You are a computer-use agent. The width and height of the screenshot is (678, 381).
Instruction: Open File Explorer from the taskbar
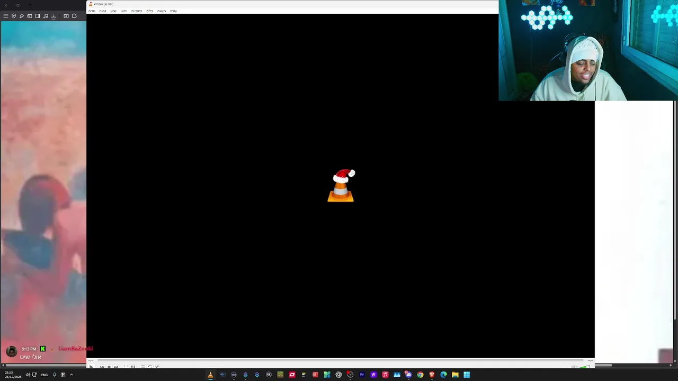pyautogui.click(x=455, y=375)
